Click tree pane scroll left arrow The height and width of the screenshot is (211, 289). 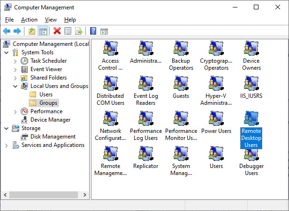pos(5,195)
